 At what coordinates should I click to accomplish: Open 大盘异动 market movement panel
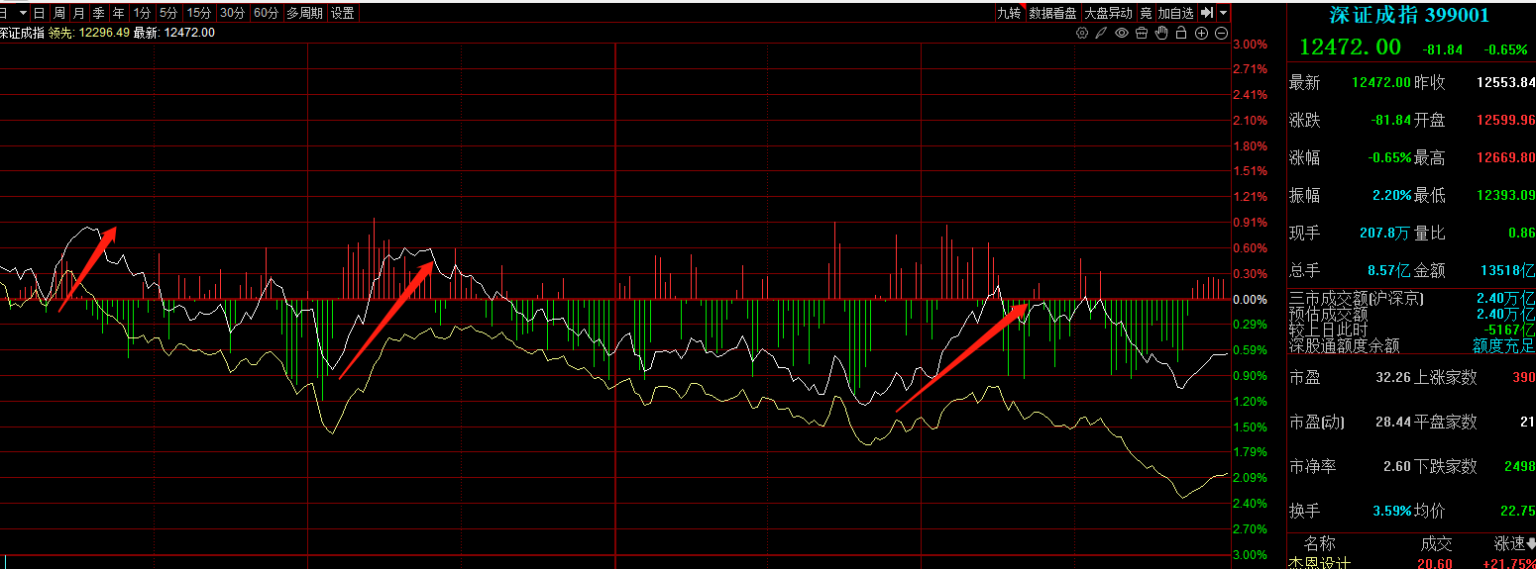pyautogui.click(x=1108, y=13)
